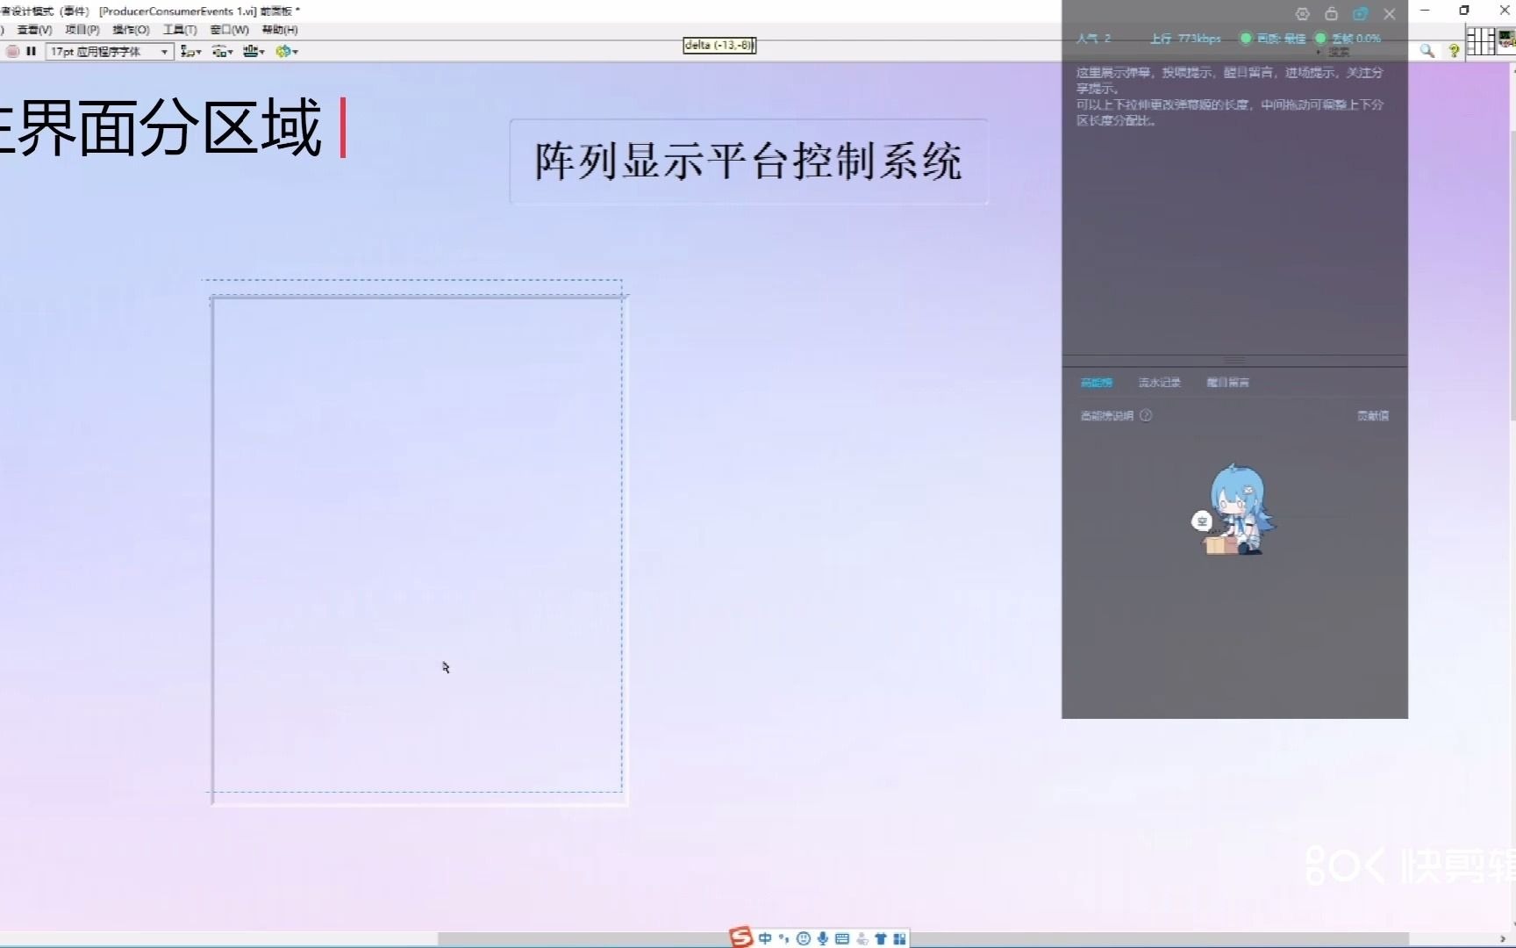The height and width of the screenshot is (948, 1516).
Task: Restore the LabVIEW window size
Action: click(x=1464, y=11)
